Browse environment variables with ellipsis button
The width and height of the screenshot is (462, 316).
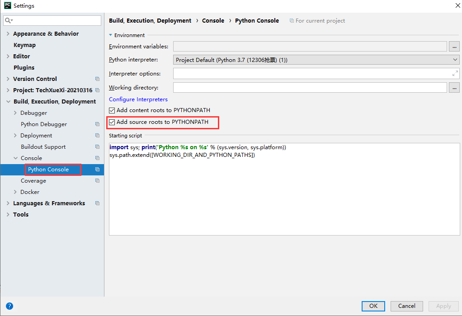[454, 47]
